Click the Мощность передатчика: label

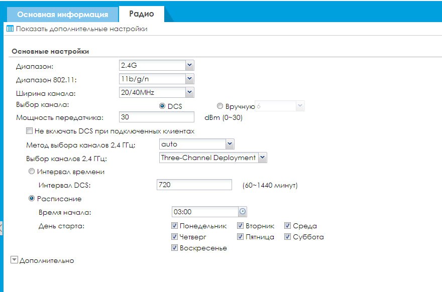(x=60, y=117)
